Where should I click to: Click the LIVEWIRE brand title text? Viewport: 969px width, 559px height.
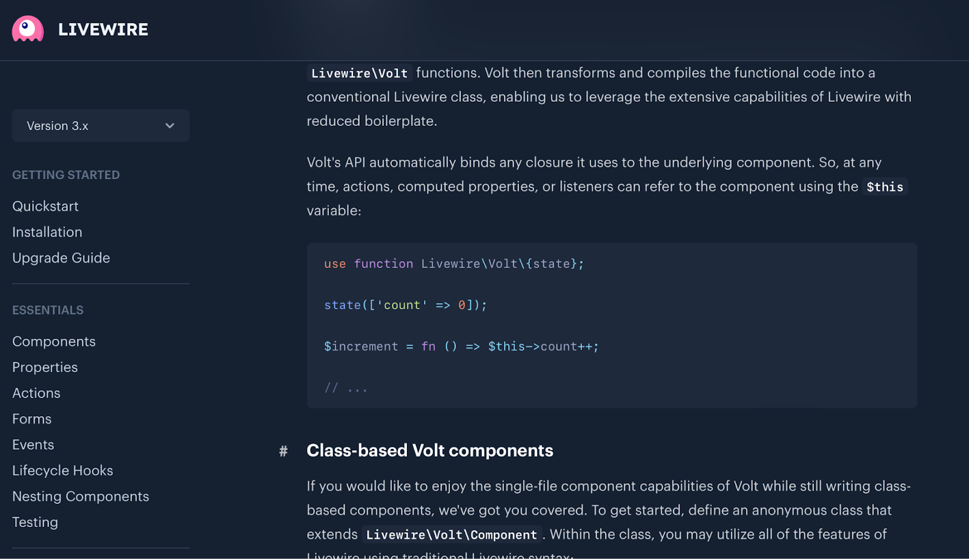[x=103, y=30]
